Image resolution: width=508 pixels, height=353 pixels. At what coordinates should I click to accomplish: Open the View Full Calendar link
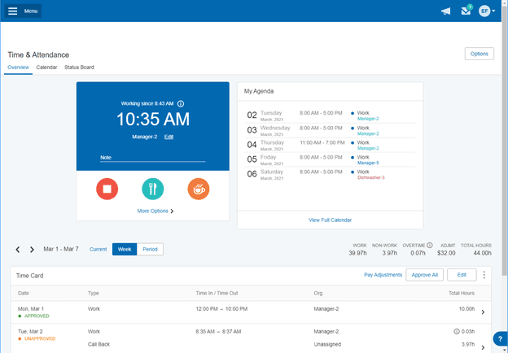point(330,220)
